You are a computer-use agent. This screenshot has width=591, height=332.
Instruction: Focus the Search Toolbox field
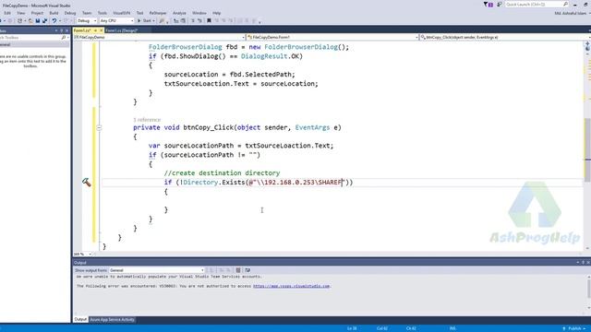pyautogui.click(x=30, y=38)
